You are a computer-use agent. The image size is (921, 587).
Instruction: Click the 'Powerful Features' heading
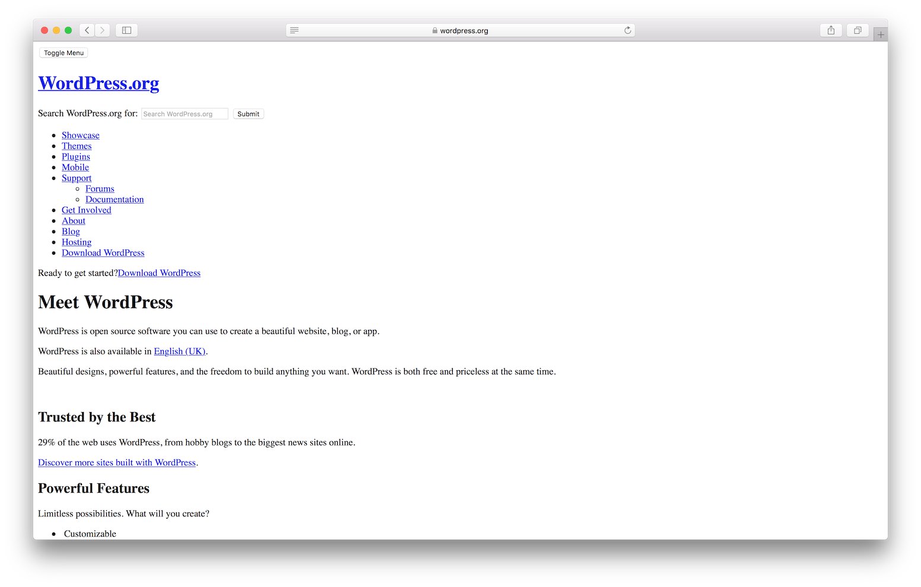tap(94, 488)
